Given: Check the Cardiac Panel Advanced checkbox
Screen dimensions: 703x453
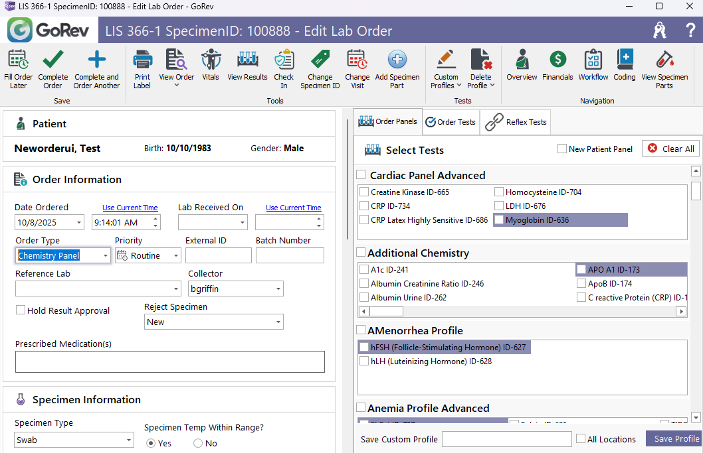Looking at the screenshot, I should tap(361, 175).
